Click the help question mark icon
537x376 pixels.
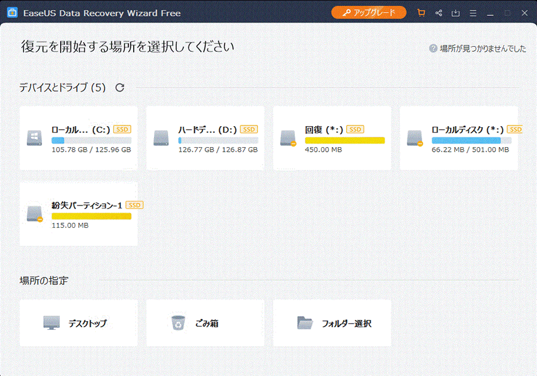click(433, 48)
